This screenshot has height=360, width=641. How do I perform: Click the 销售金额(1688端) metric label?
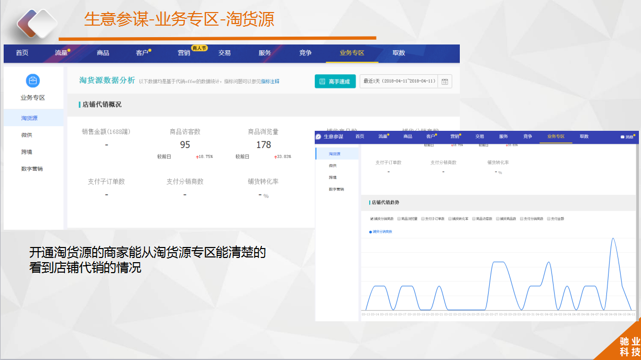pos(106,131)
